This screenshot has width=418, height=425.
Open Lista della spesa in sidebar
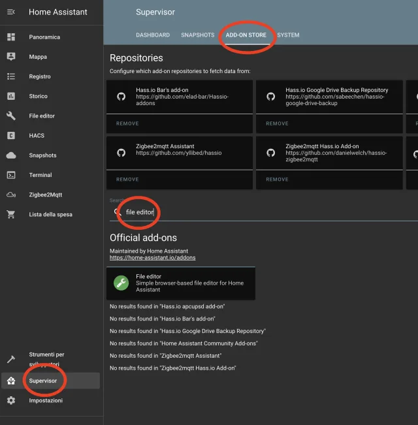(x=50, y=214)
